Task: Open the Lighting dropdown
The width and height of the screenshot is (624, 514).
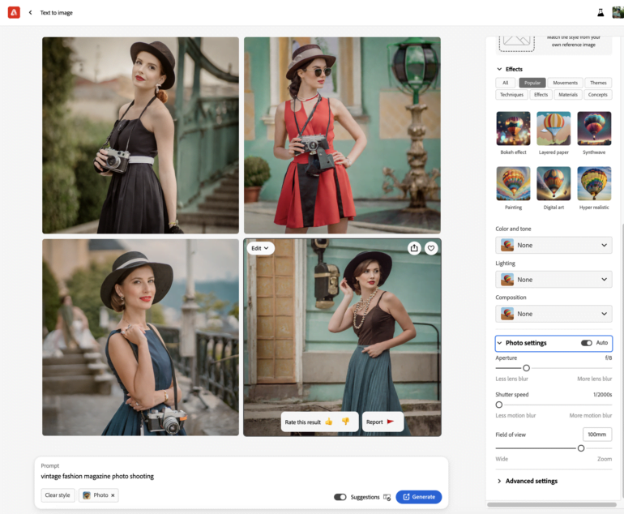Action: tap(553, 280)
